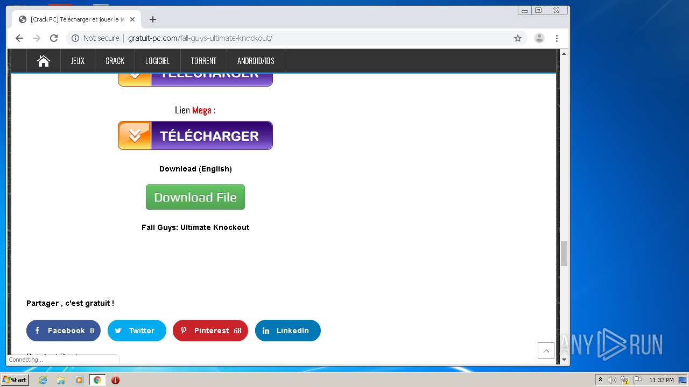
Task: Close the Crack PC browser tab
Action: pos(132,19)
